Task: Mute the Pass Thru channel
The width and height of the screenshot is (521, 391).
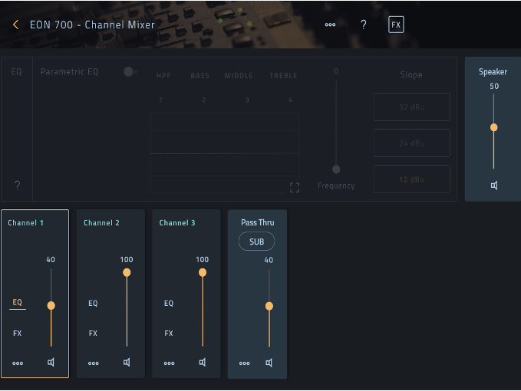Action: coord(269,363)
